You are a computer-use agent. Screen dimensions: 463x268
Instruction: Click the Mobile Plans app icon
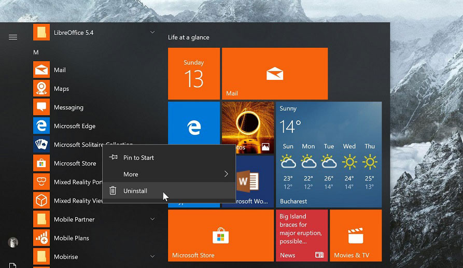click(41, 238)
